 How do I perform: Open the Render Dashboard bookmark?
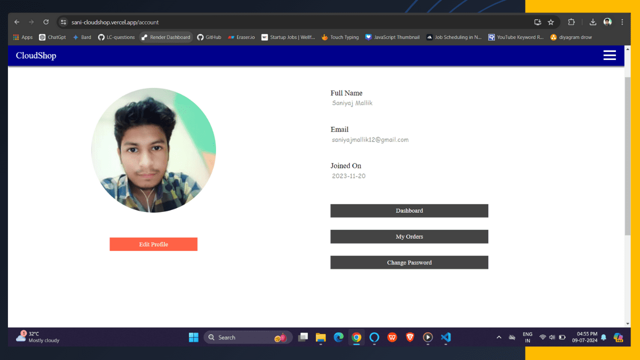pos(166,37)
